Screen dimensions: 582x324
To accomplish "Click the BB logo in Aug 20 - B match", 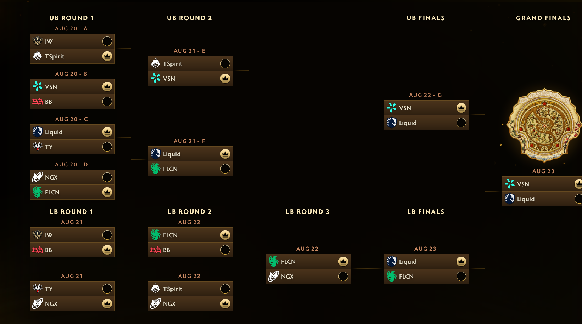I will (38, 102).
